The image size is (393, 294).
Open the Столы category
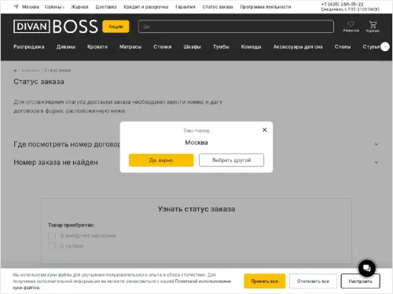(343, 47)
